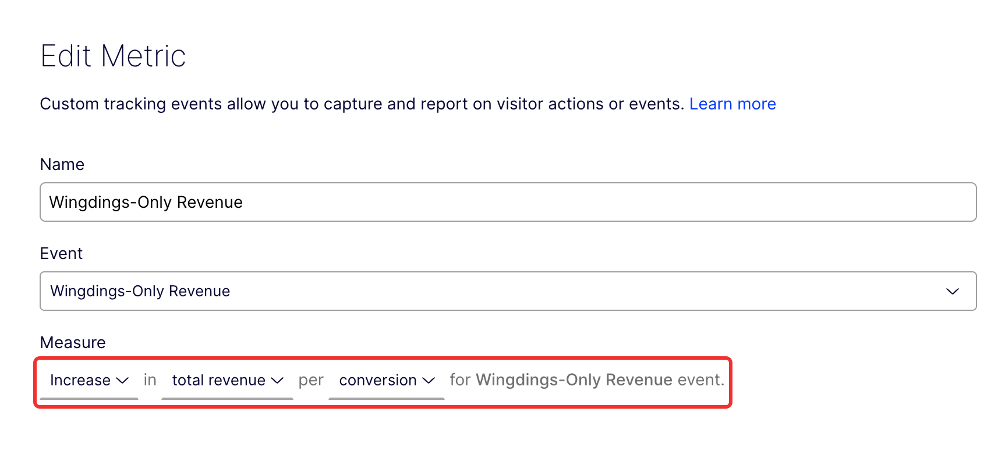The width and height of the screenshot is (998, 475).
Task: Click the "Edit Metric" page heading
Action: click(113, 56)
